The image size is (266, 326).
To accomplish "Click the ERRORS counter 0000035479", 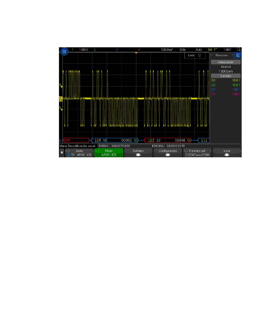I will pos(168,146).
